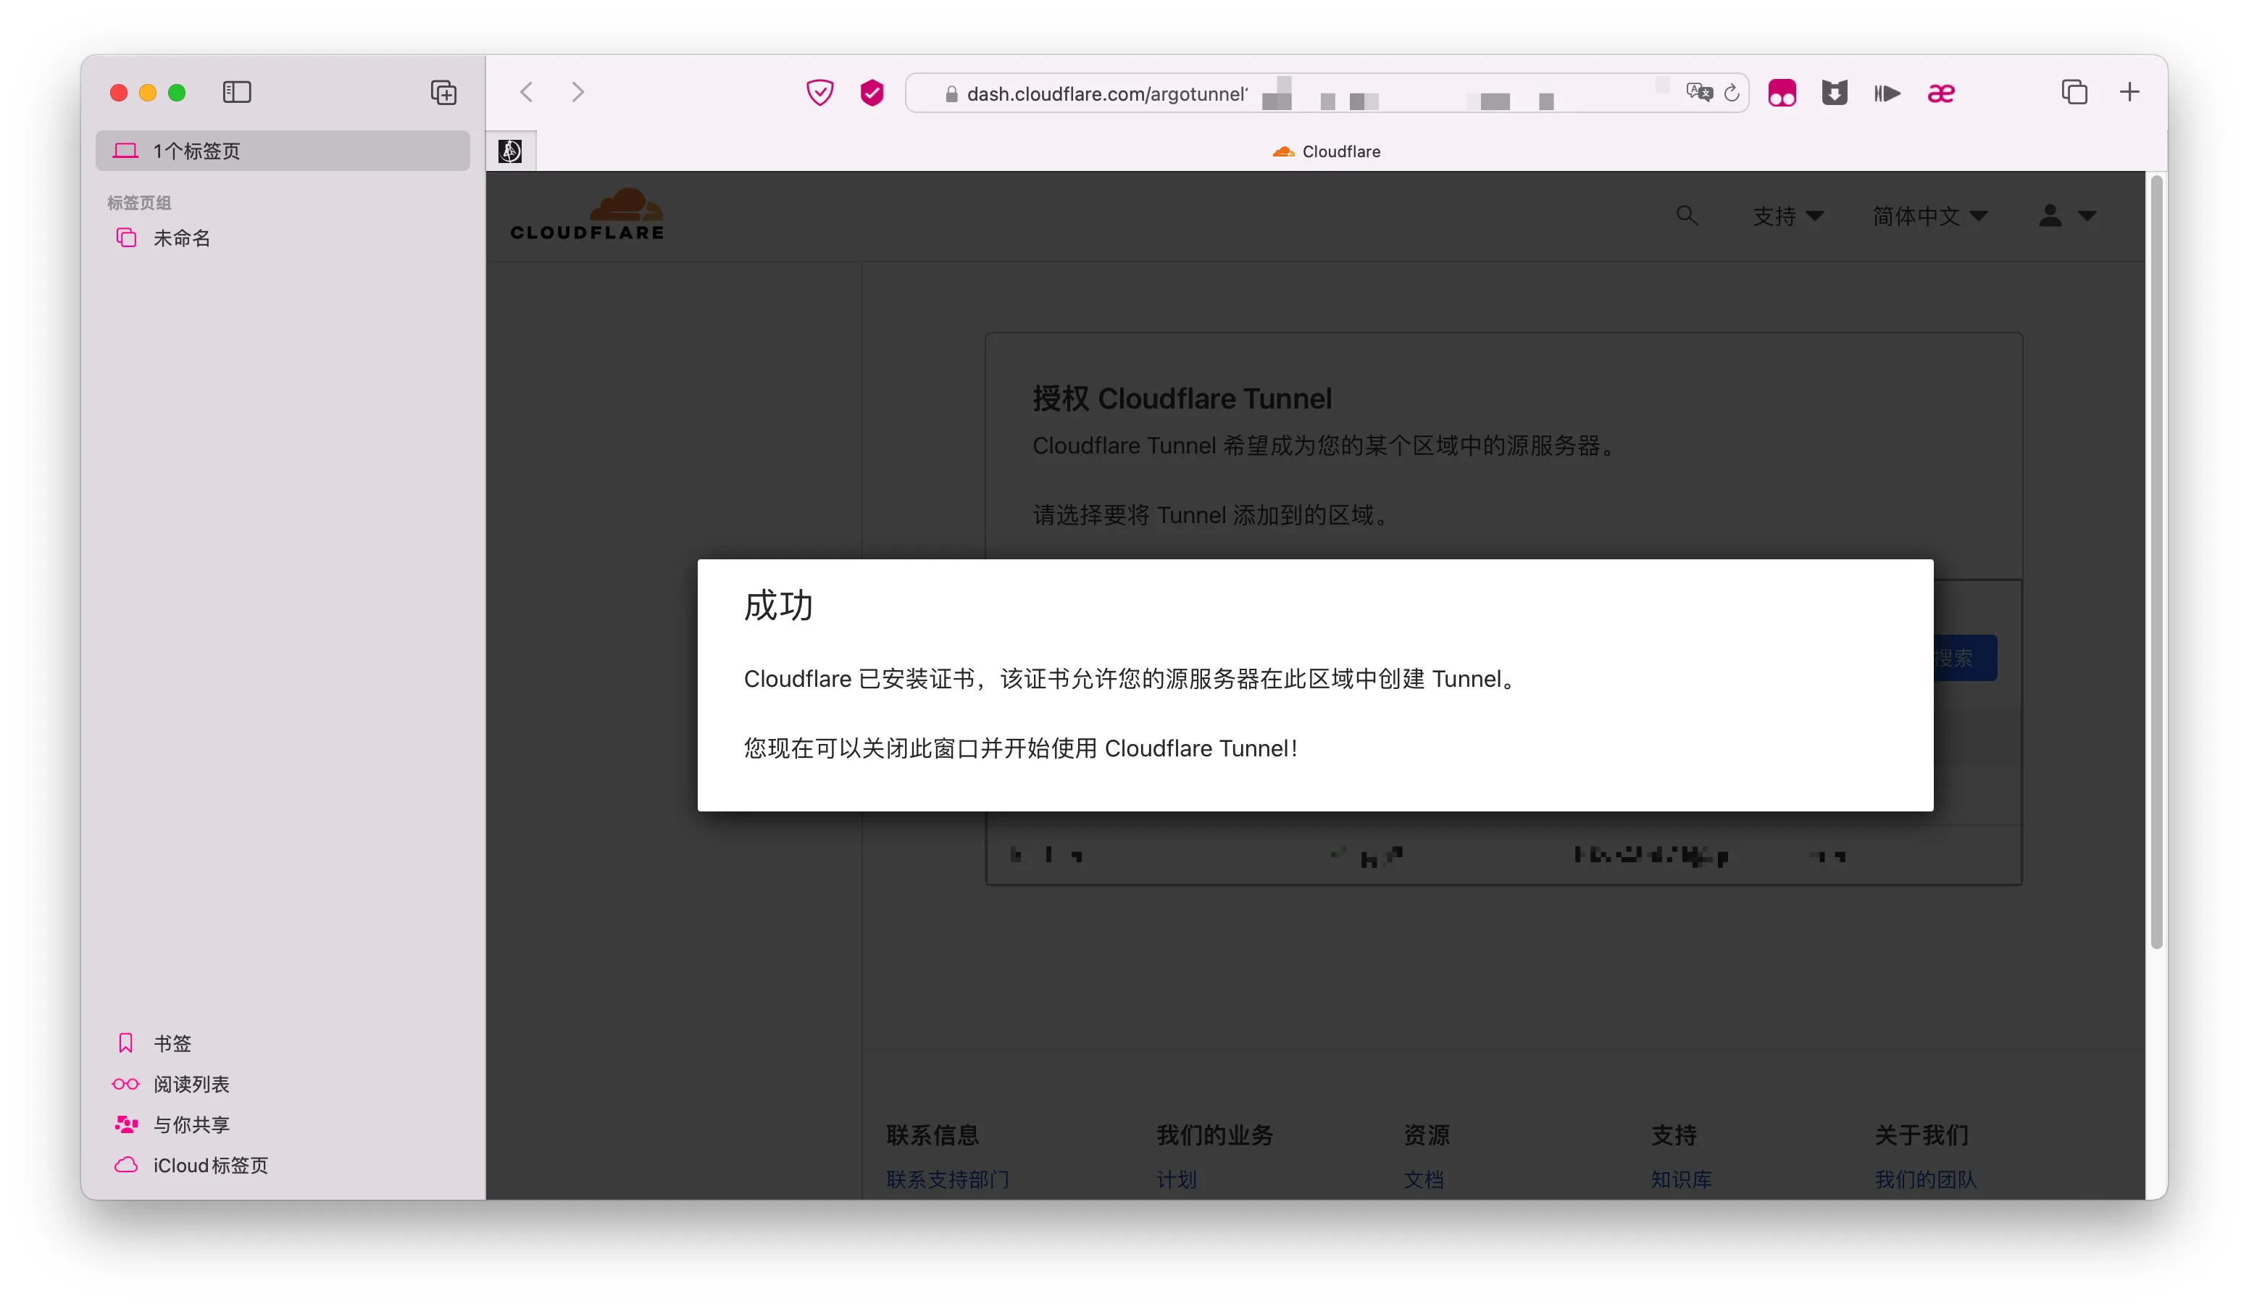Go back with the left arrow
This screenshot has width=2249, height=1307.
(527, 92)
